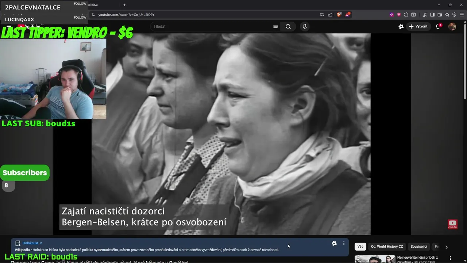Open the YouTube account avatar menu
This screenshot has height=263, width=467.
point(452,26)
